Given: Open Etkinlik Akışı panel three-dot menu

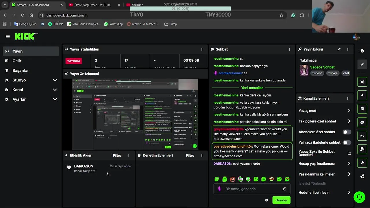Looking at the screenshot, I should pyautogui.click(x=129, y=155).
